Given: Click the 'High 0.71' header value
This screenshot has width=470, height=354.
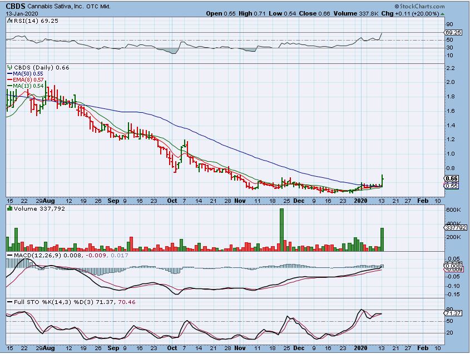Looking at the screenshot, I should [x=252, y=13].
